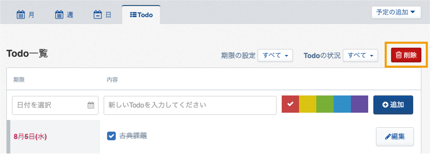Click the Todo list icon in tab

pos(133,15)
